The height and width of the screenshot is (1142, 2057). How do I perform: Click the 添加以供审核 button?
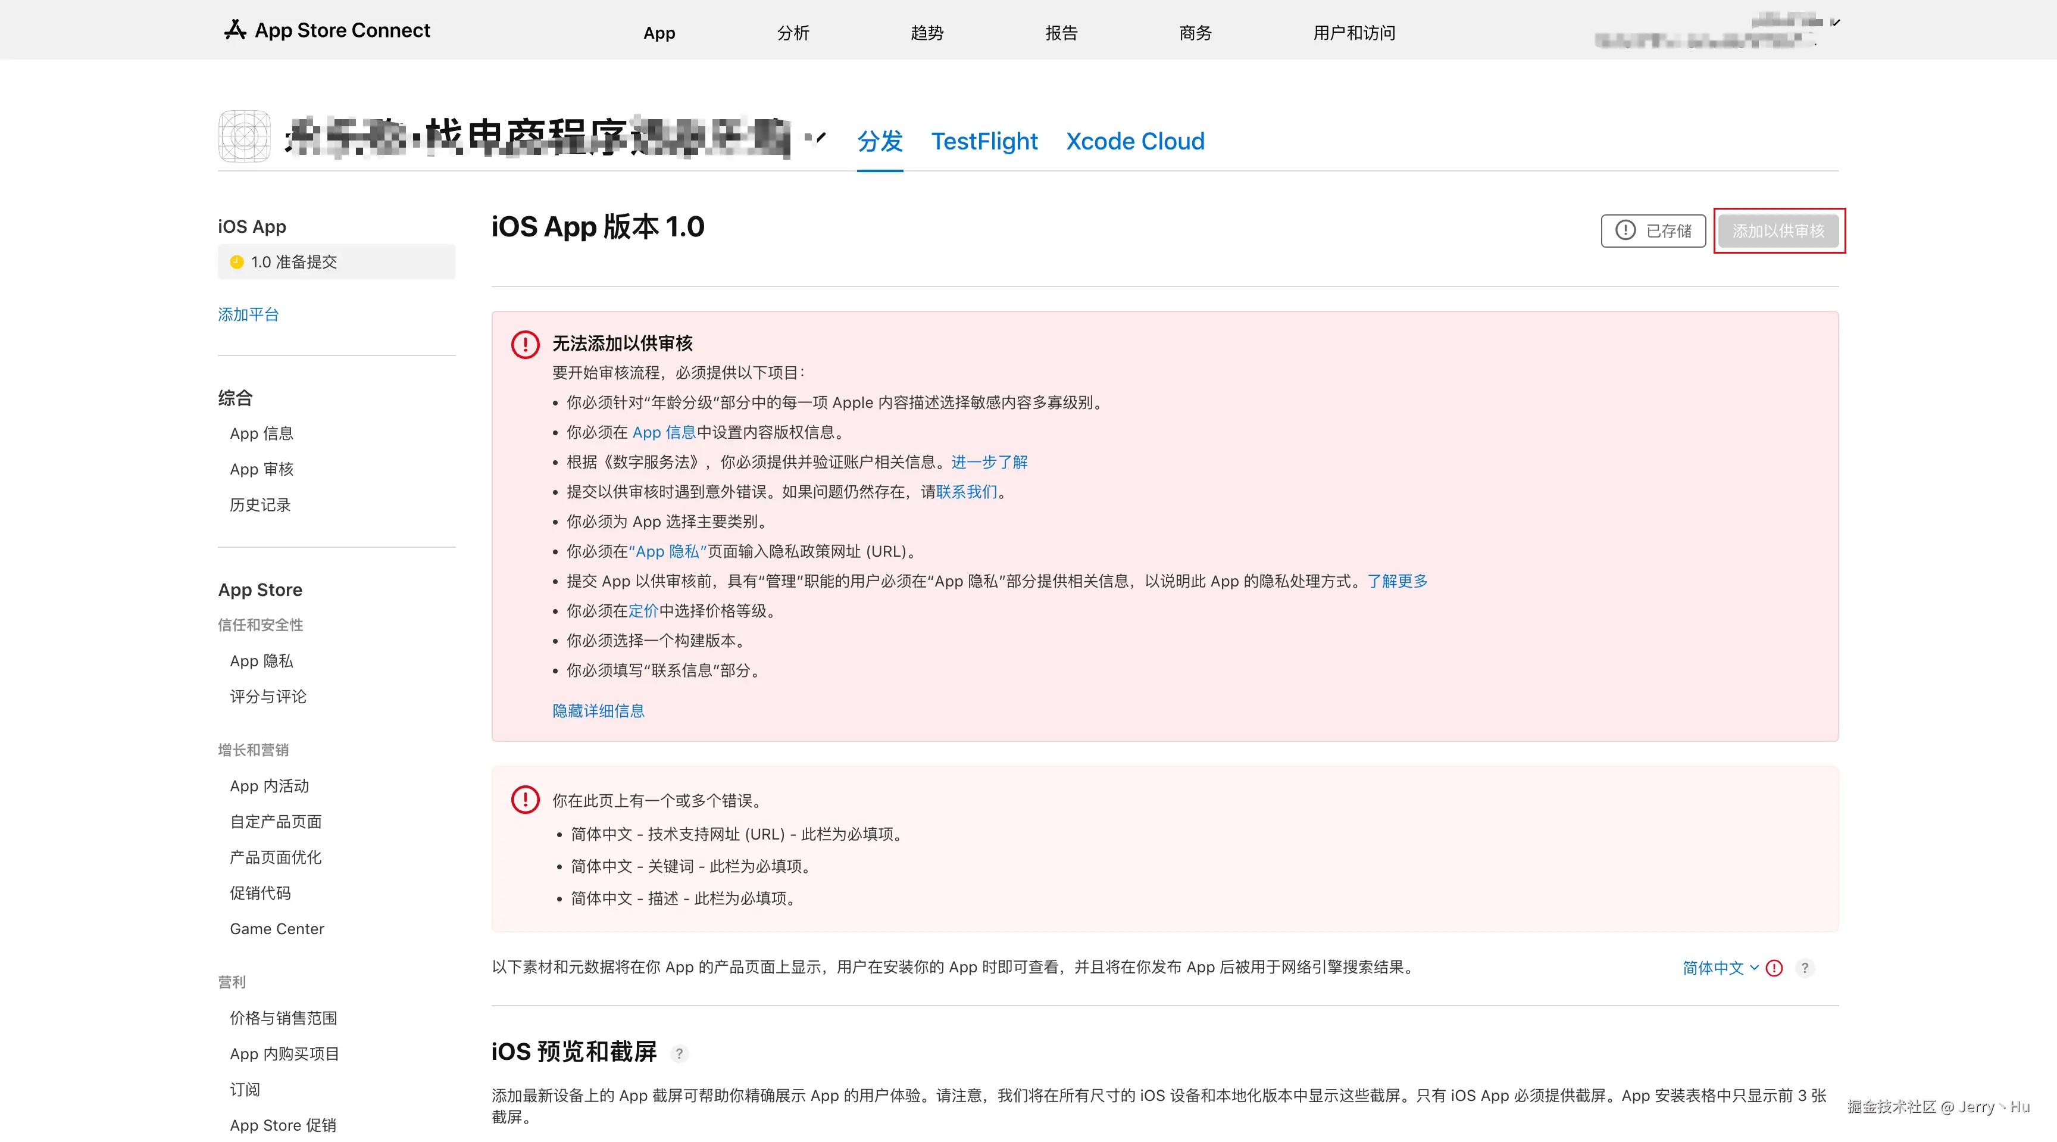click(1778, 231)
